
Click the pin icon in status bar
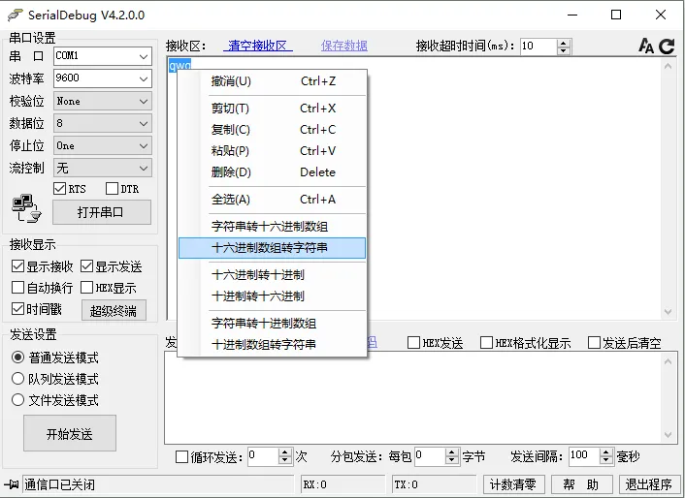pos(12,484)
